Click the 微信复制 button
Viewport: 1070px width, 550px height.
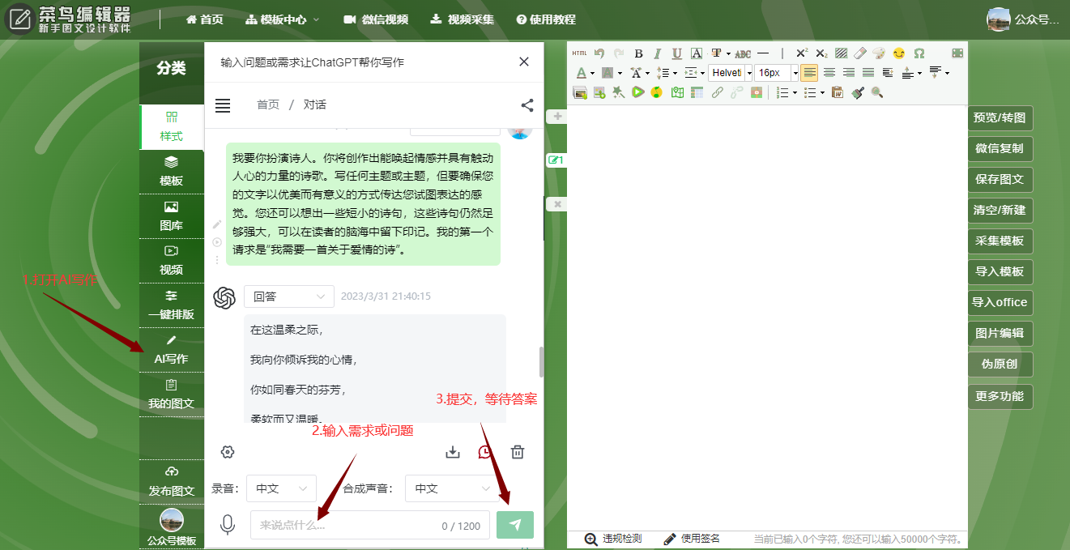click(1000, 148)
